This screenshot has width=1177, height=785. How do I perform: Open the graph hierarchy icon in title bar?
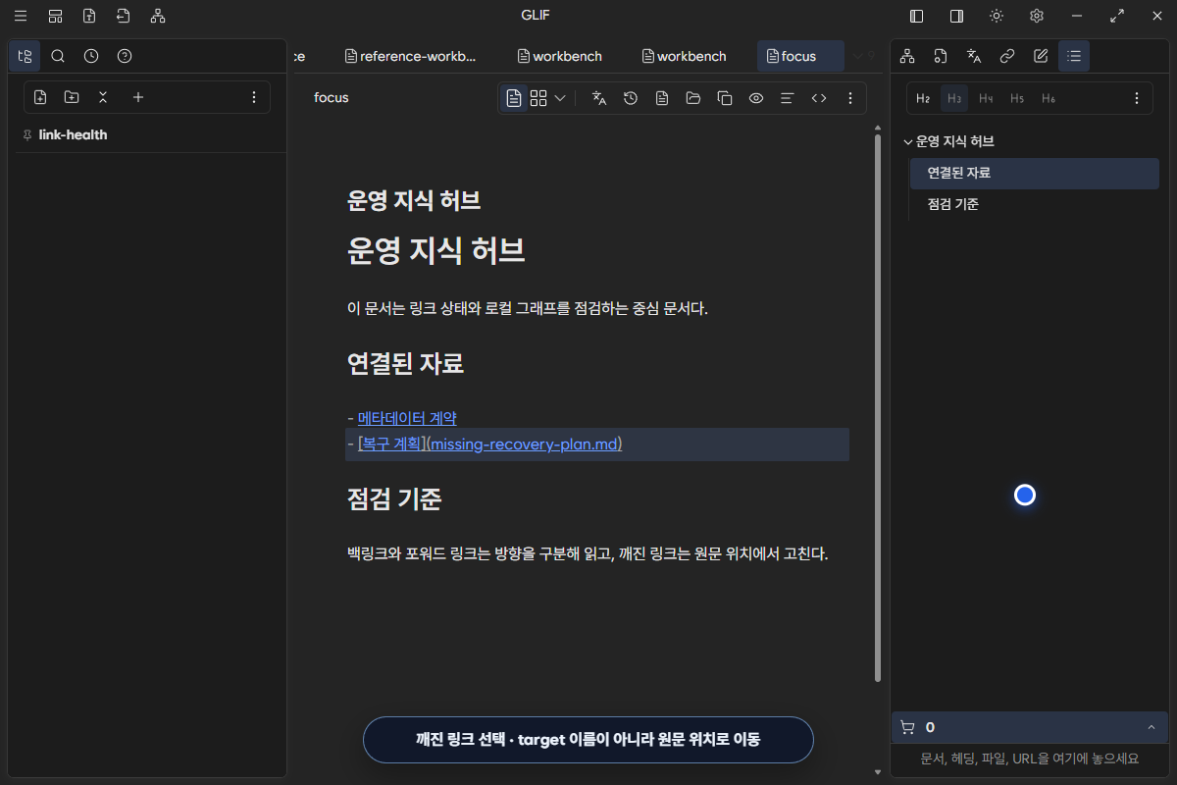[x=158, y=16]
